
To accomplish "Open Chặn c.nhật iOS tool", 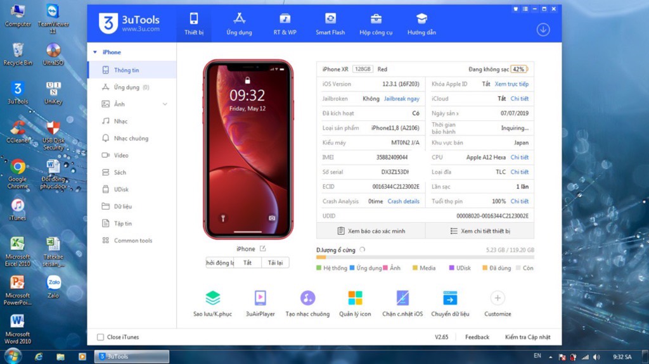I will click(402, 298).
